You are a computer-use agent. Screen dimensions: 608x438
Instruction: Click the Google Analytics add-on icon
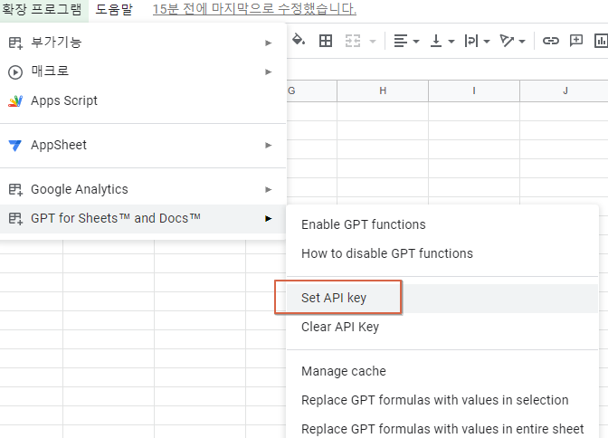click(15, 190)
